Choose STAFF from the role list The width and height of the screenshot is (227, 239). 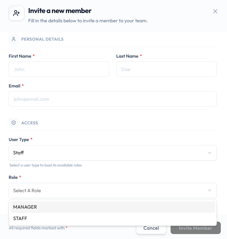[x=113, y=219]
